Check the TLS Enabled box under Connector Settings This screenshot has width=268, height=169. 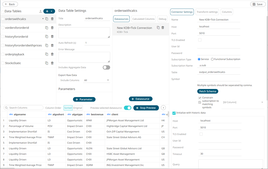click(200, 40)
